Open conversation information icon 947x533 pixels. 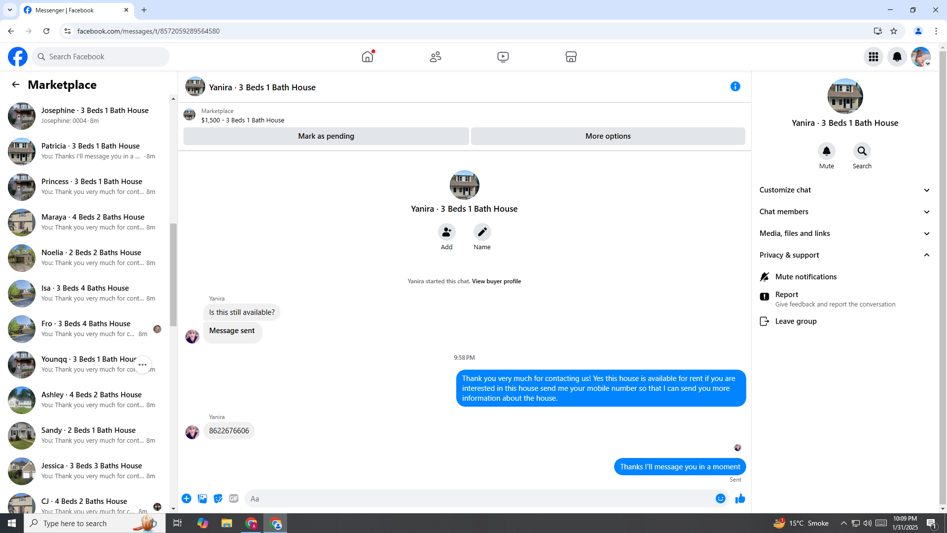[735, 86]
